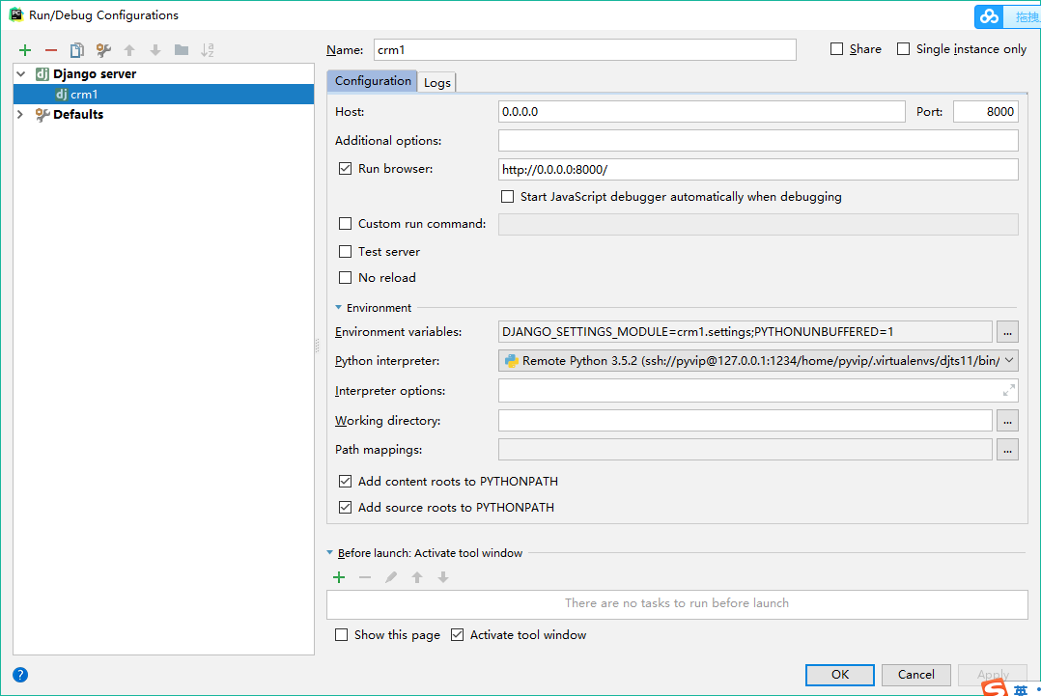
Task: Uncheck Add source roots to PYTHONPATH
Action: pyautogui.click(x=346, y=507)
